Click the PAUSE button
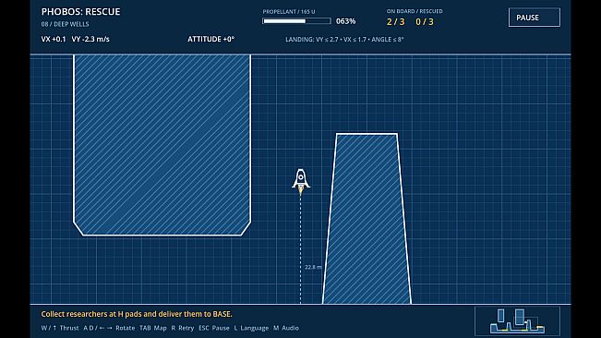This screenshot has width=601, height=338. [x=534, y=18]
